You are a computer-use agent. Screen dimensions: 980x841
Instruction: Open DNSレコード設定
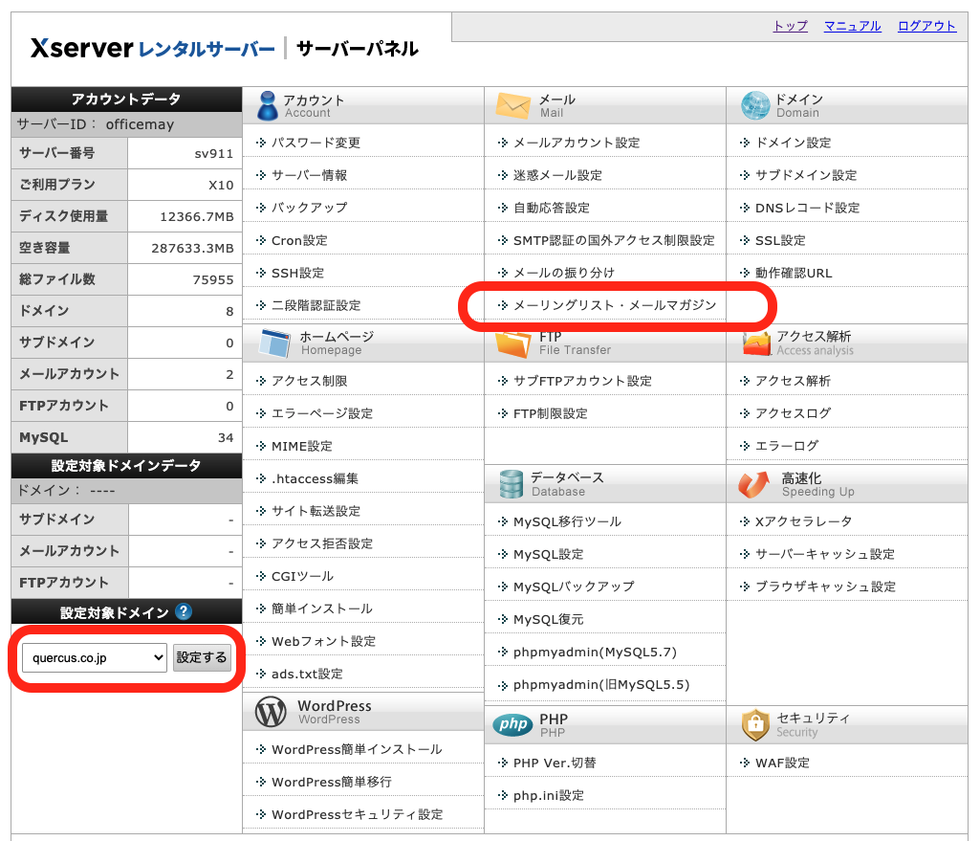808,208
